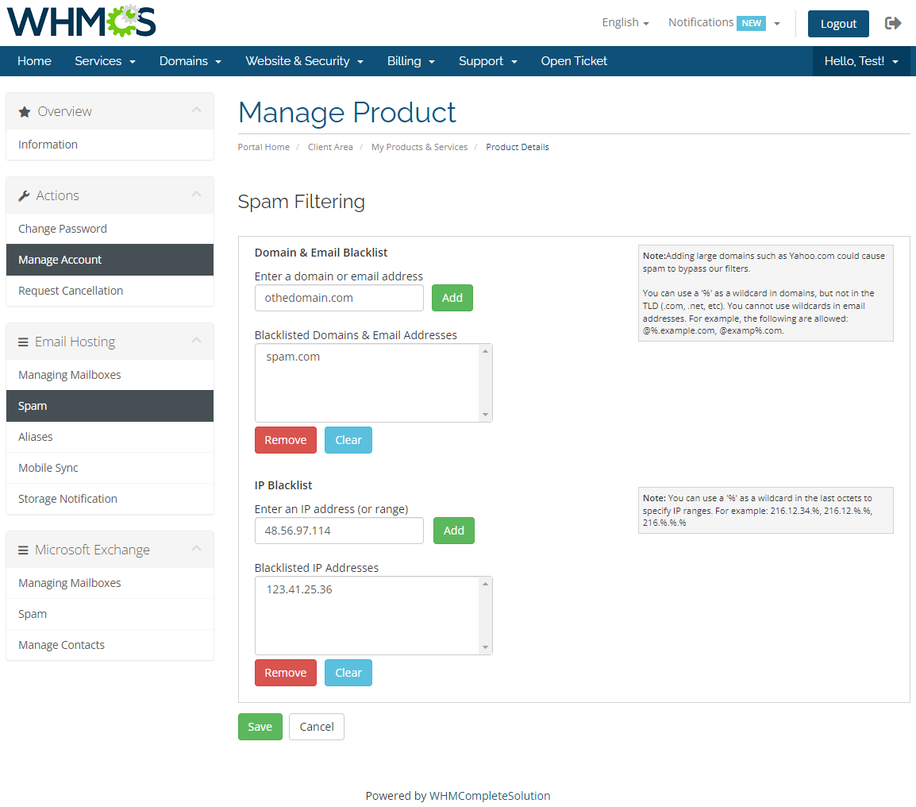Click Clear under blacklisted IP list
The height and width of the screenshot is (807, 916).
(x=348, y=673)
